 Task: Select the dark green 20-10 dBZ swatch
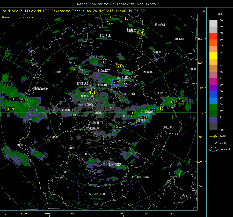[x=213, y=114]
